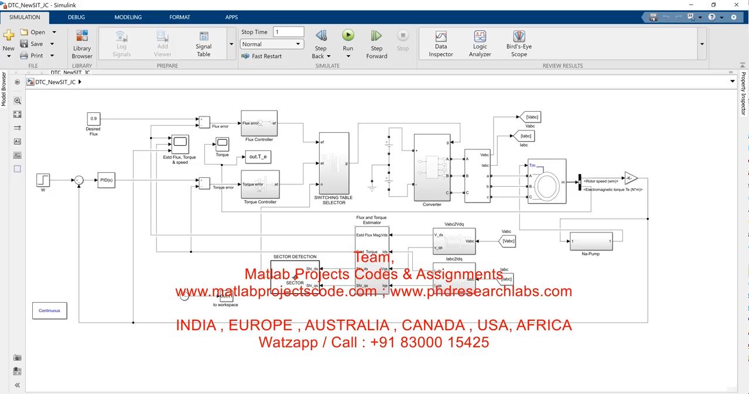
Task: Expand the Review Results gallery arrow
Action: coord(702,44)
